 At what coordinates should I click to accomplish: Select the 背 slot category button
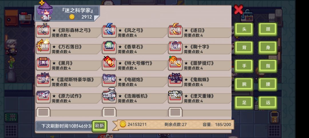tap(244, 48)
